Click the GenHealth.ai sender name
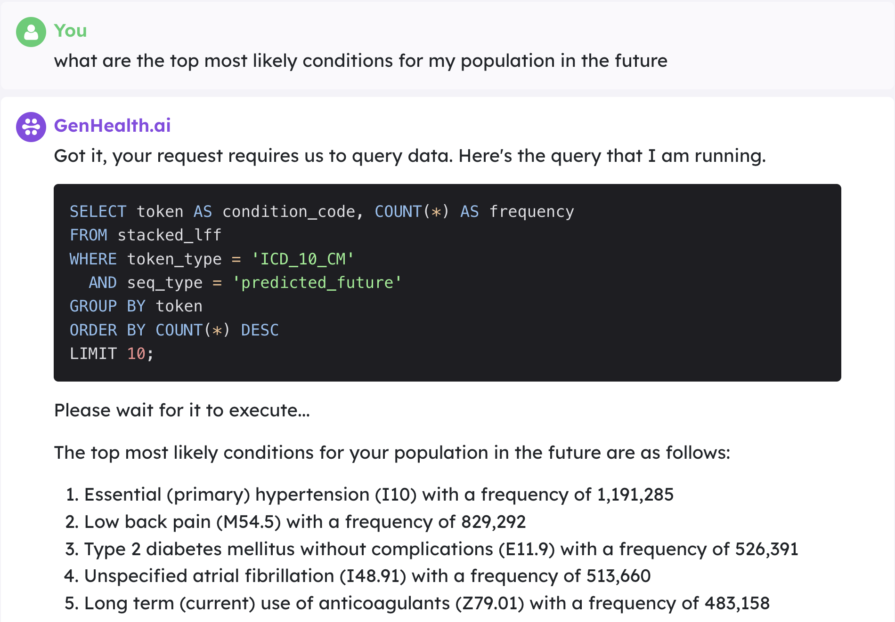 coord(113,126)
